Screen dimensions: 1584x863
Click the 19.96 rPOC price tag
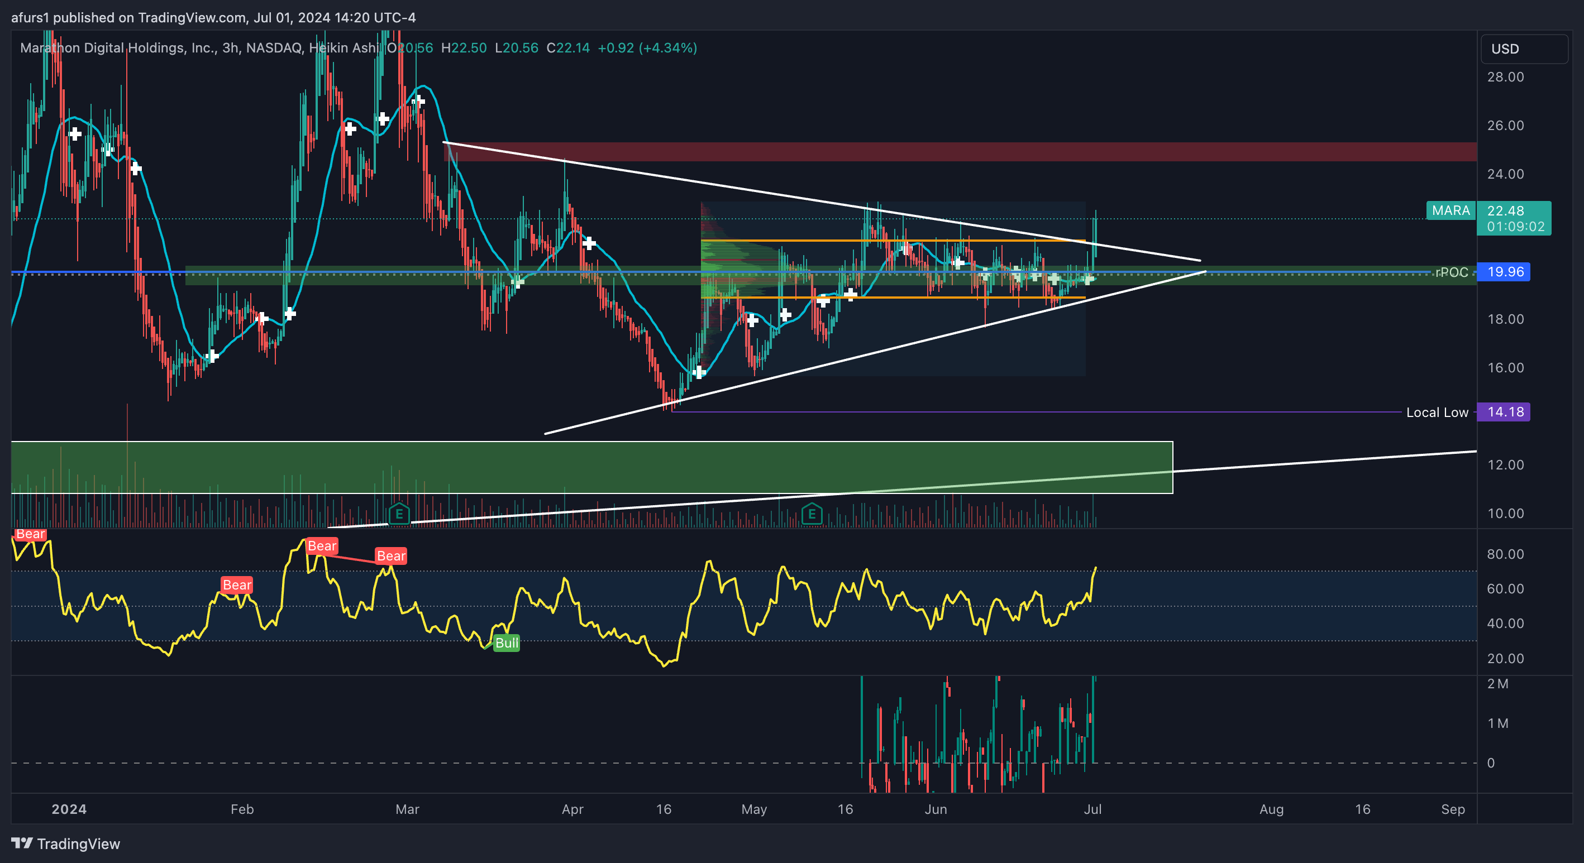(1504, 272)
